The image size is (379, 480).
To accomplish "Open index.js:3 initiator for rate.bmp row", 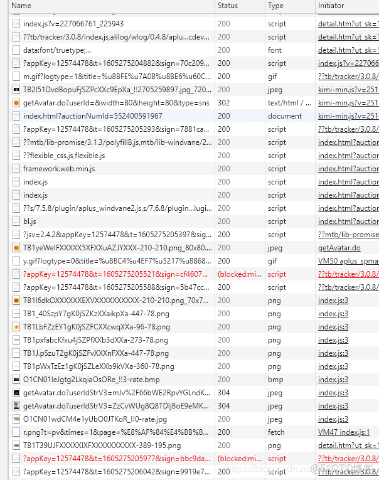I will 333,379.
